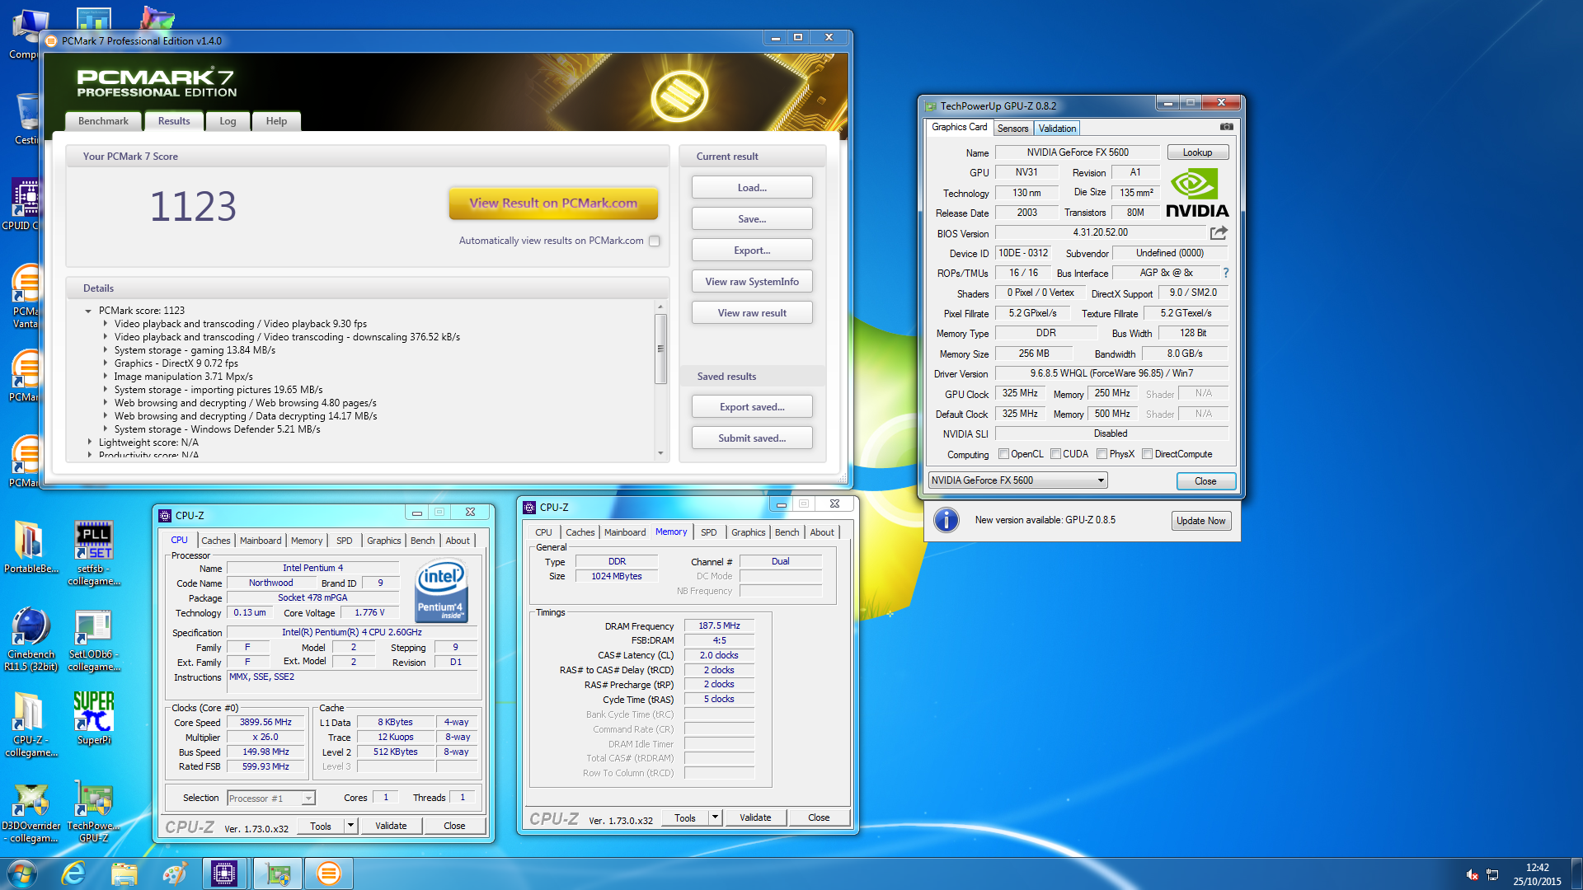The width and height of the screenshot is (1583, 890).
Task: Toggle the OpenCL checkbox in GPU-Z
Action: [1003, 454]
